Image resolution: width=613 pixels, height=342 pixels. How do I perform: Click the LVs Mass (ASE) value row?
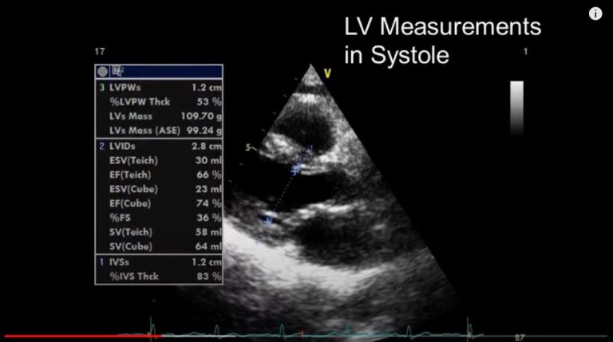[x=159, y=129]
